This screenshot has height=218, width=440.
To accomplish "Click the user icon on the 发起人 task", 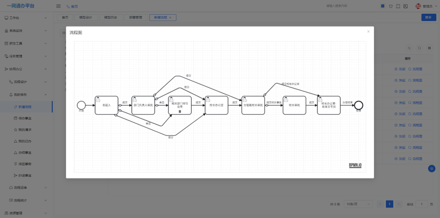I will (98, 99).
